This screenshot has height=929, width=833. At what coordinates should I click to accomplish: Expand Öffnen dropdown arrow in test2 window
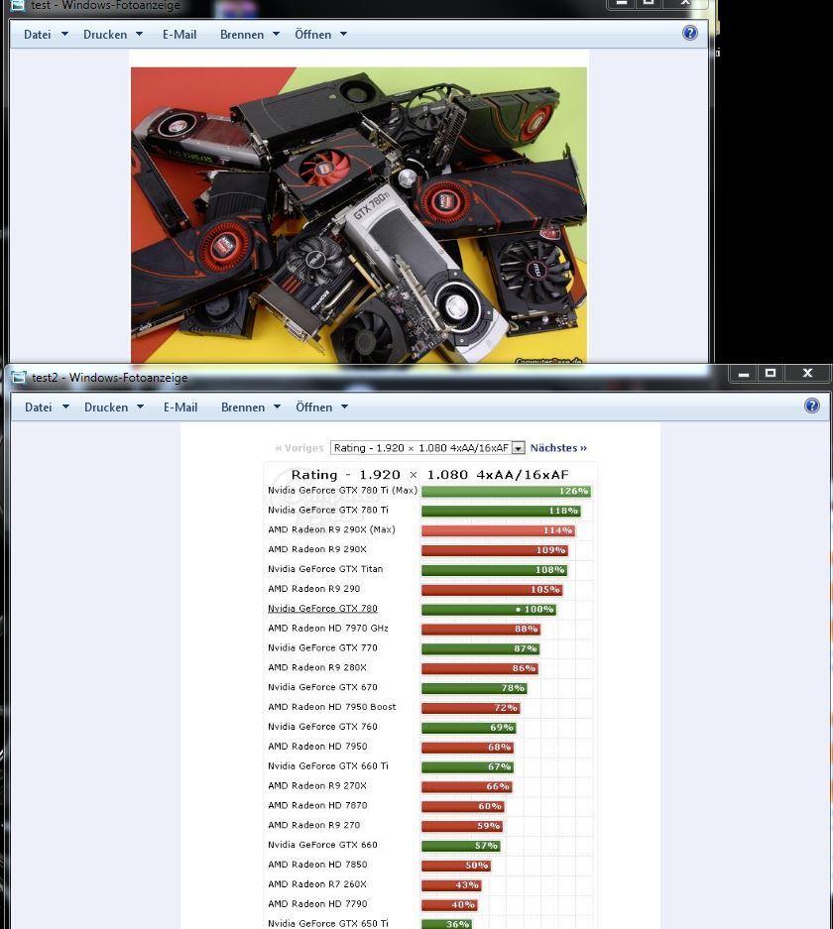344,407
